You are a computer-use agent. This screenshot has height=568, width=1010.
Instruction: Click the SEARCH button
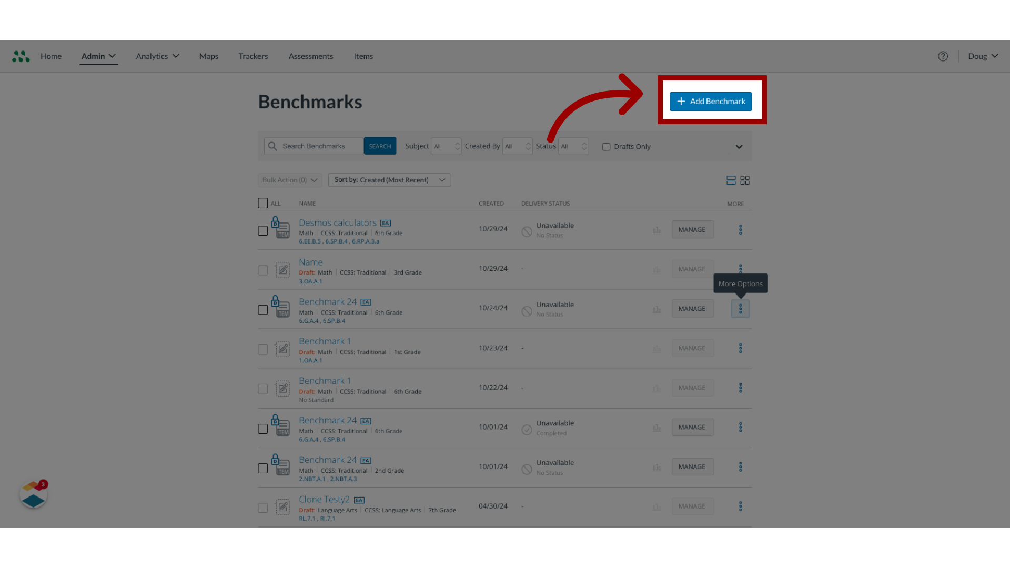pos(380,146)
